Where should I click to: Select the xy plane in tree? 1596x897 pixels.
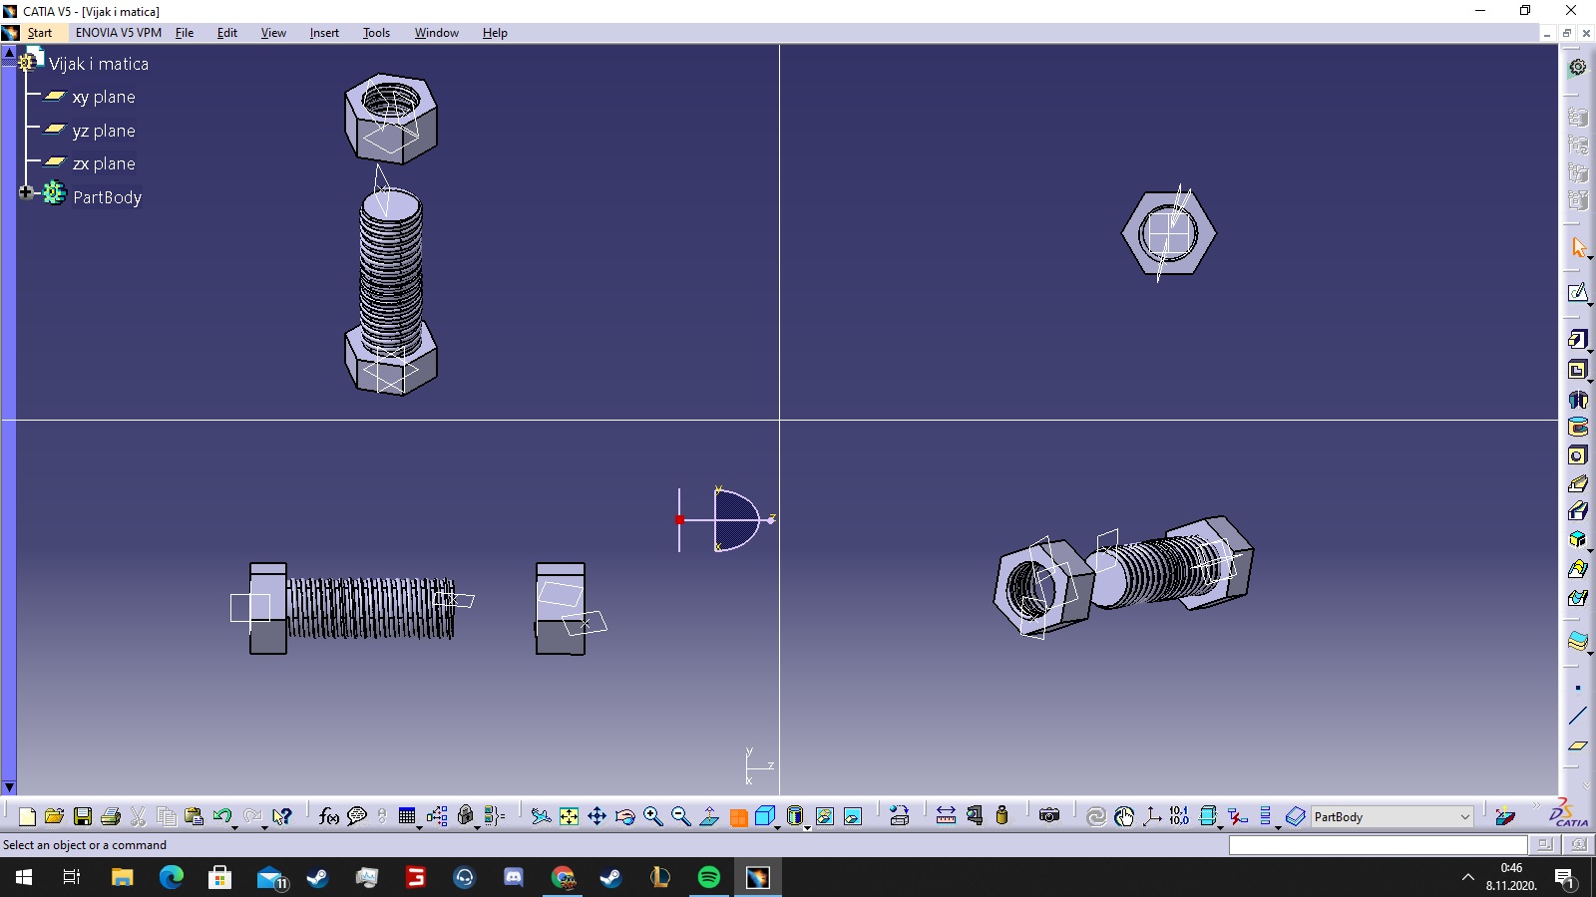tap(104, 98)
